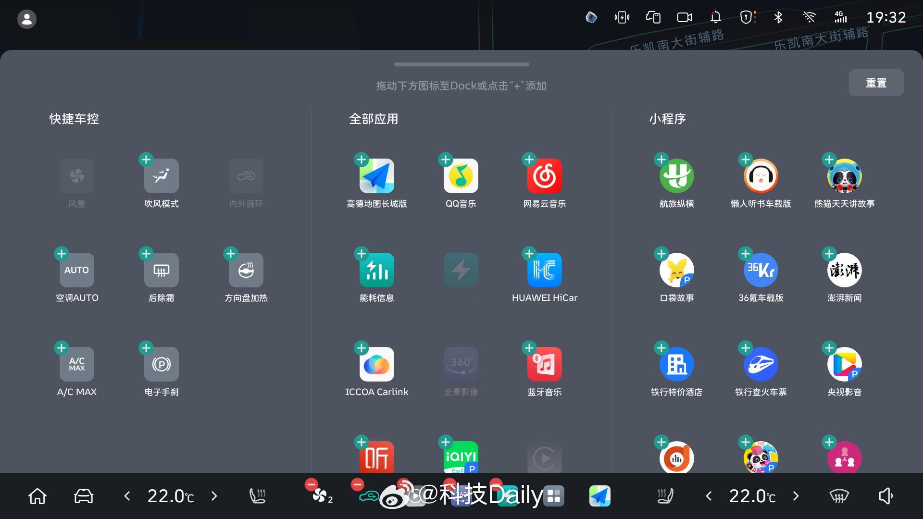Viewport: 923px width, 519px height.
Task: Increase right side temperature arrow
Action: pyautogui.click(x=796, y=496)
